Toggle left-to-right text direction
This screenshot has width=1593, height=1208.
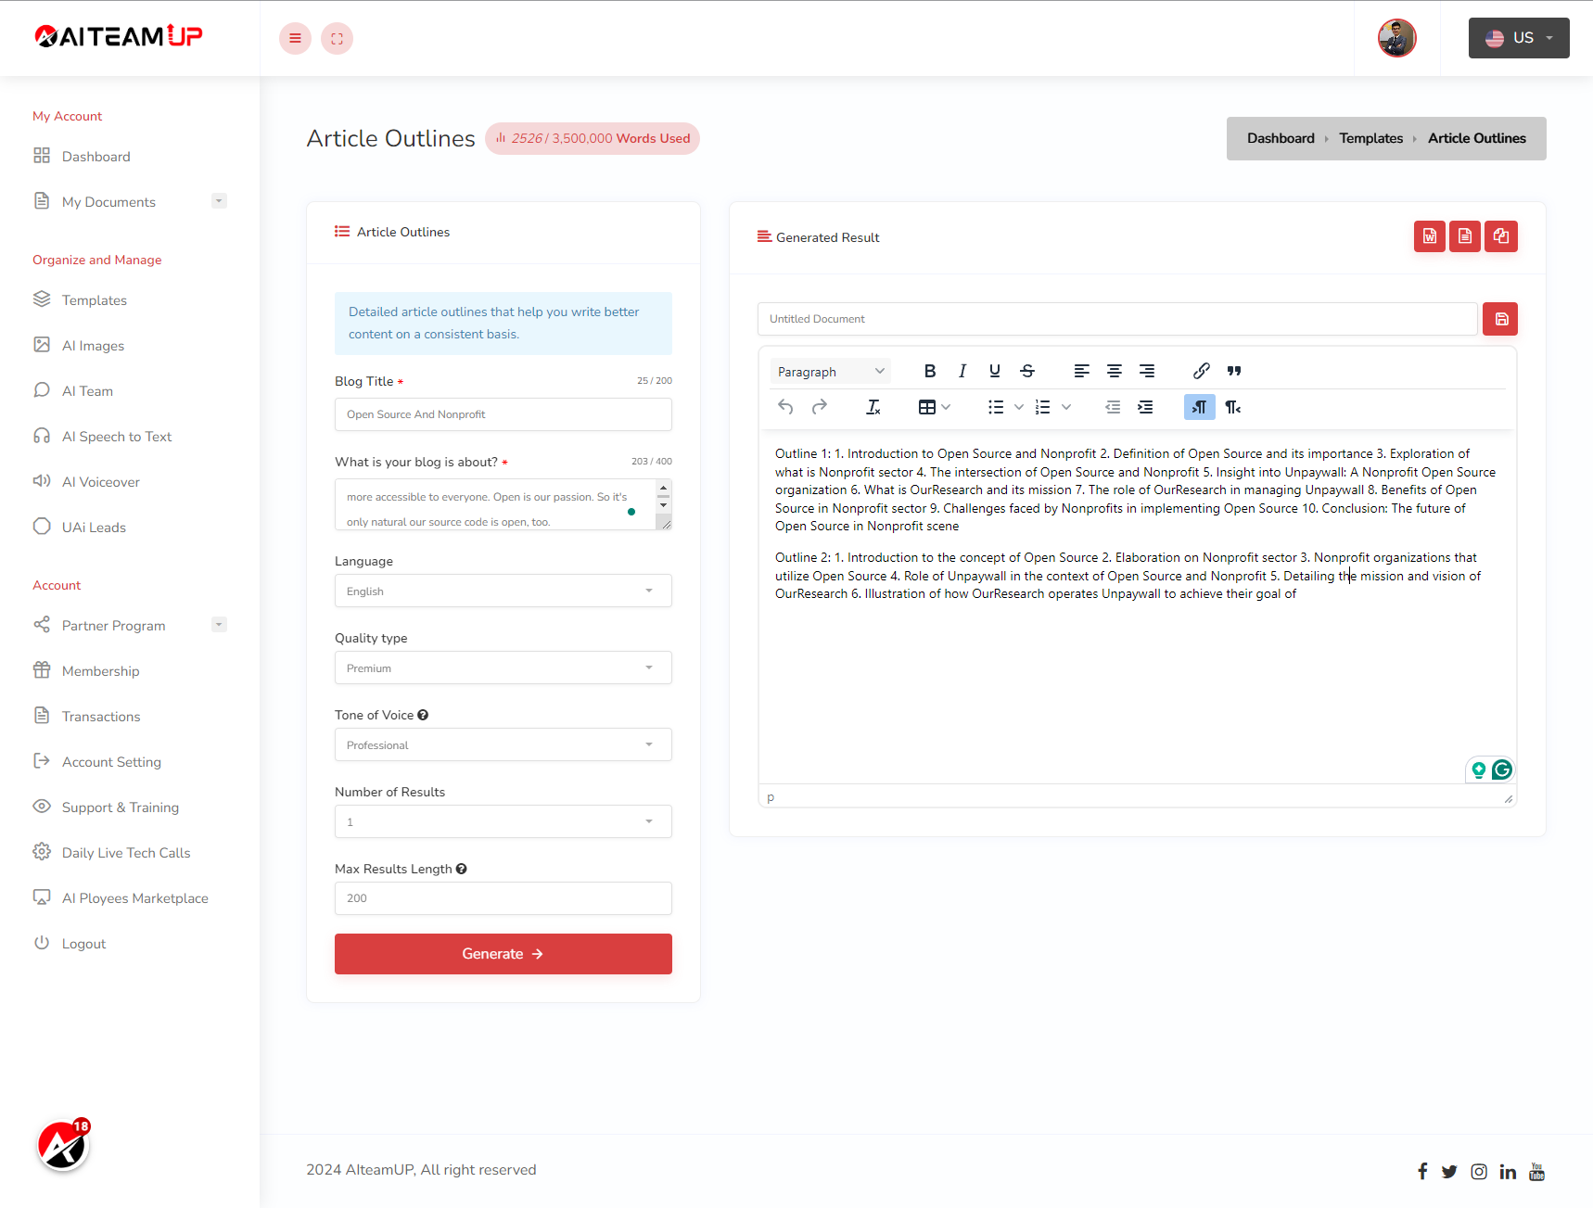pos(1200,407)
